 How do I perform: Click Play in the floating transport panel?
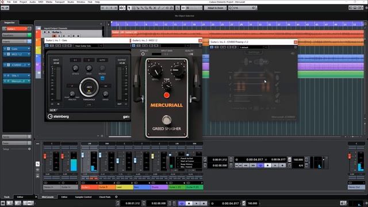pos(275,166)
